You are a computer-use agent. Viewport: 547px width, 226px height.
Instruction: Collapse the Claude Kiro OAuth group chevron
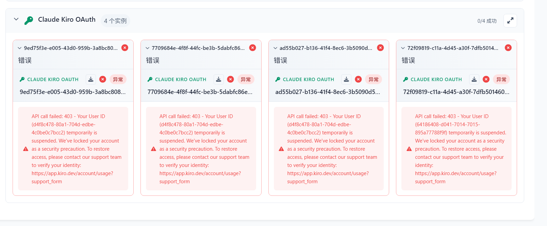pos(16,19)
